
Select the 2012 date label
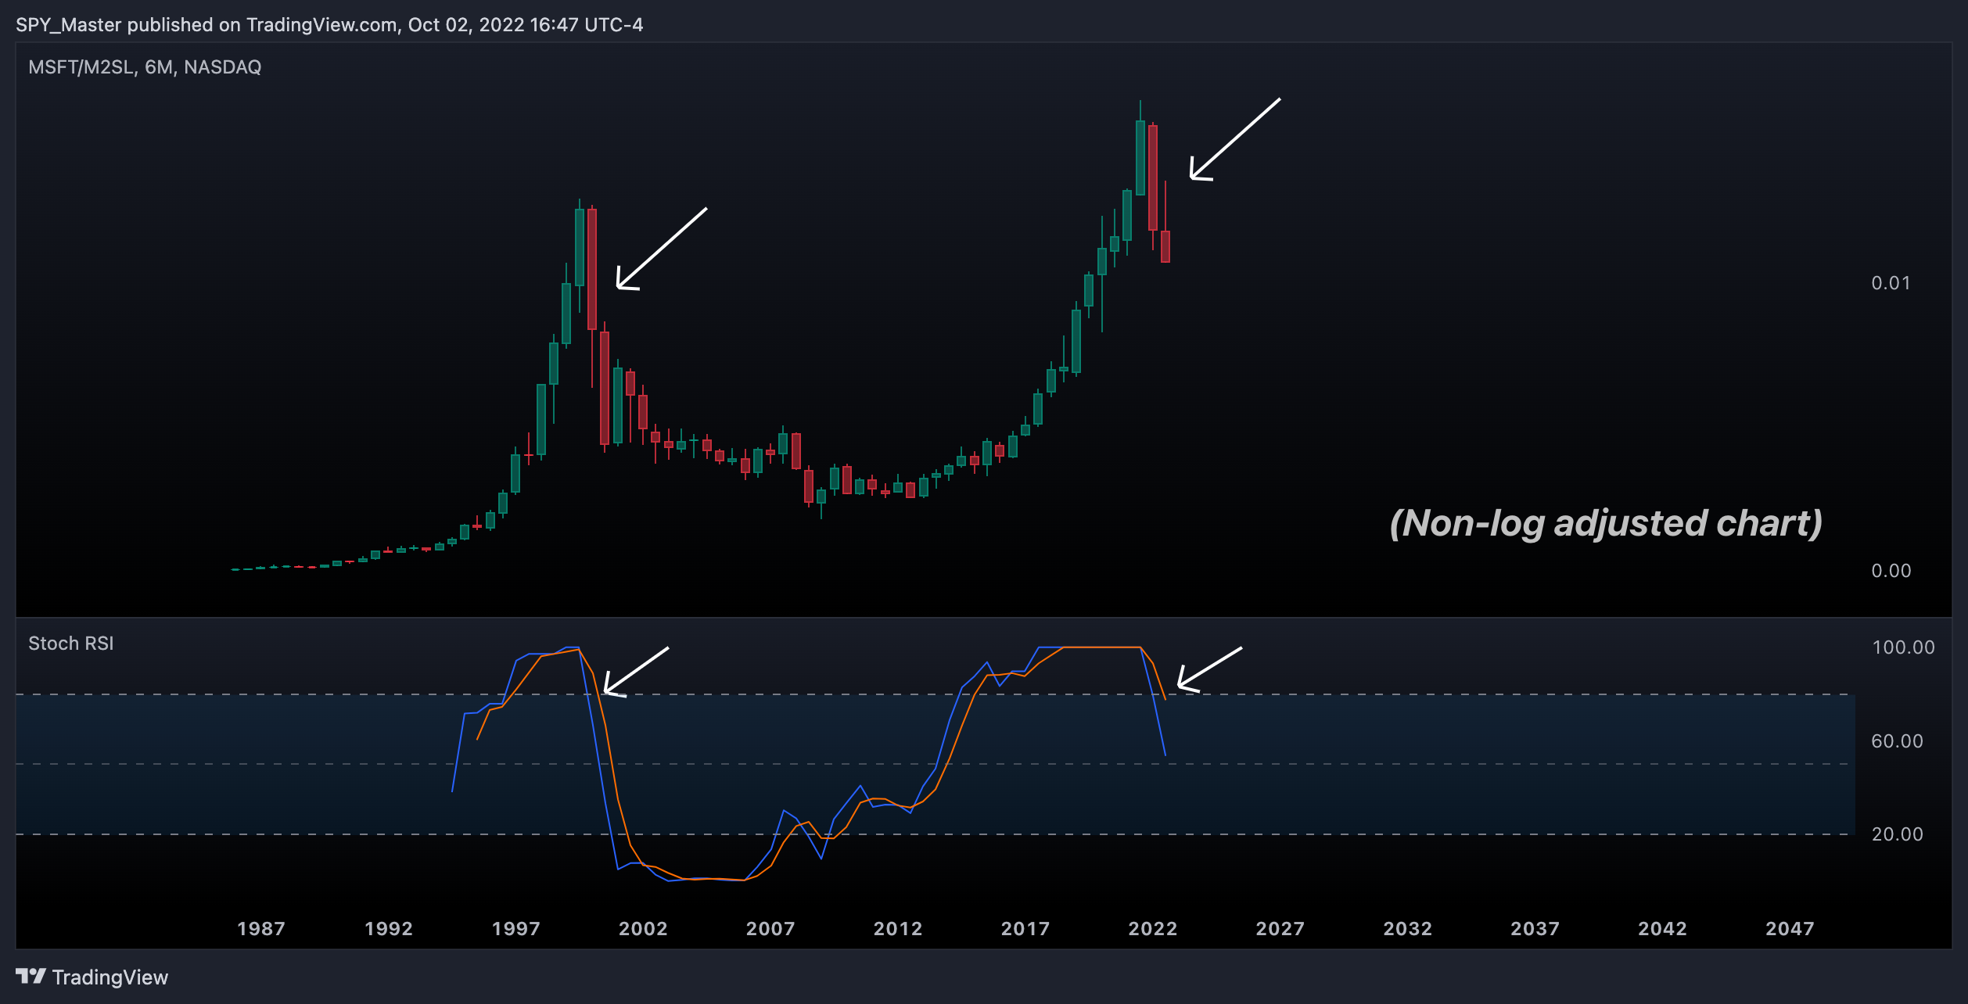pyautogui.click(x=898, y=929)
